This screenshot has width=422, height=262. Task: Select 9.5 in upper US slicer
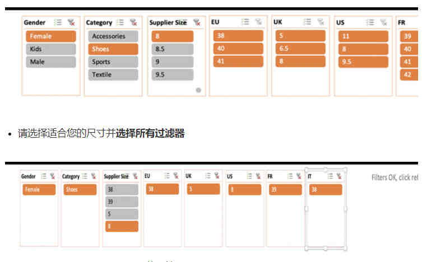[363, 62]
